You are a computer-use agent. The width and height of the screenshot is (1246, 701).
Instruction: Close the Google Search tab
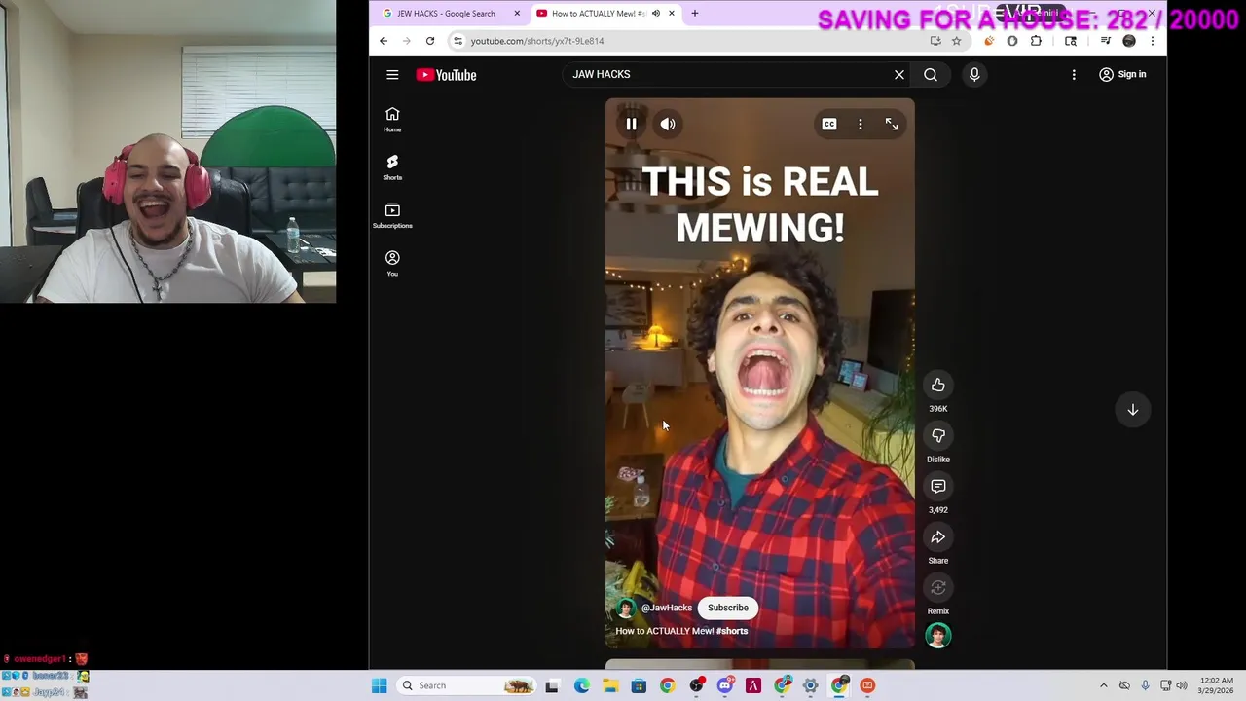[x=517, y=13]
